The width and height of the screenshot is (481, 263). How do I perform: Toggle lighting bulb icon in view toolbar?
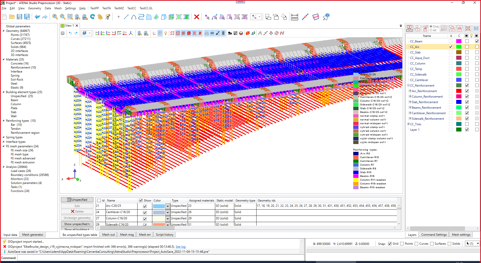point(166,33)
